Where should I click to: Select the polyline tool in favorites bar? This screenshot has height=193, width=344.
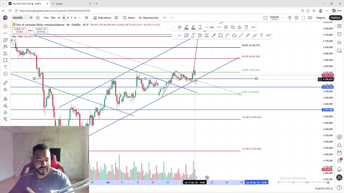[268, 35]
